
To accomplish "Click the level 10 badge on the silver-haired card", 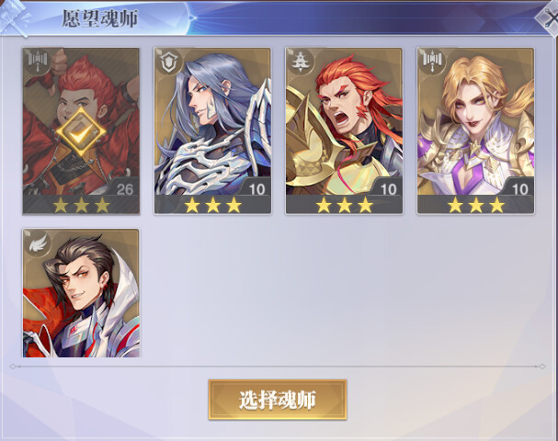I will tap(256, 189).
